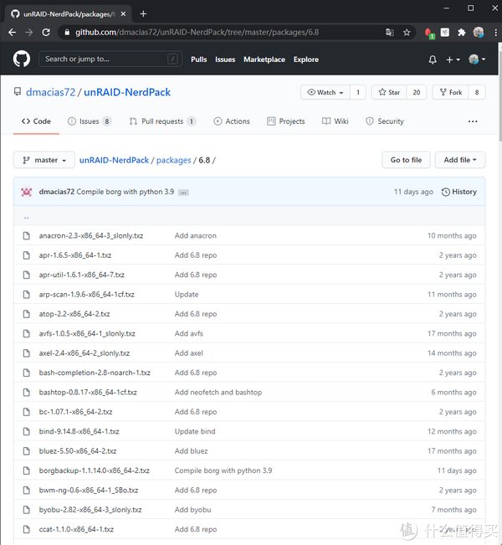This screenshot has height=545, width=502.
Task: Click the translate page icon
Action: (x=389, y=32)
